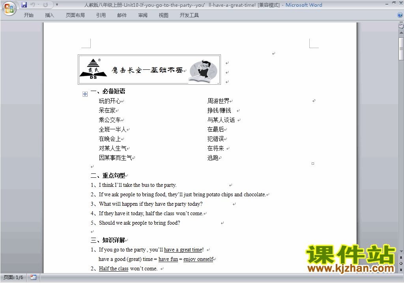Click the phrase 呆在家
Screen dimensions: 404x283
(107, 110)
